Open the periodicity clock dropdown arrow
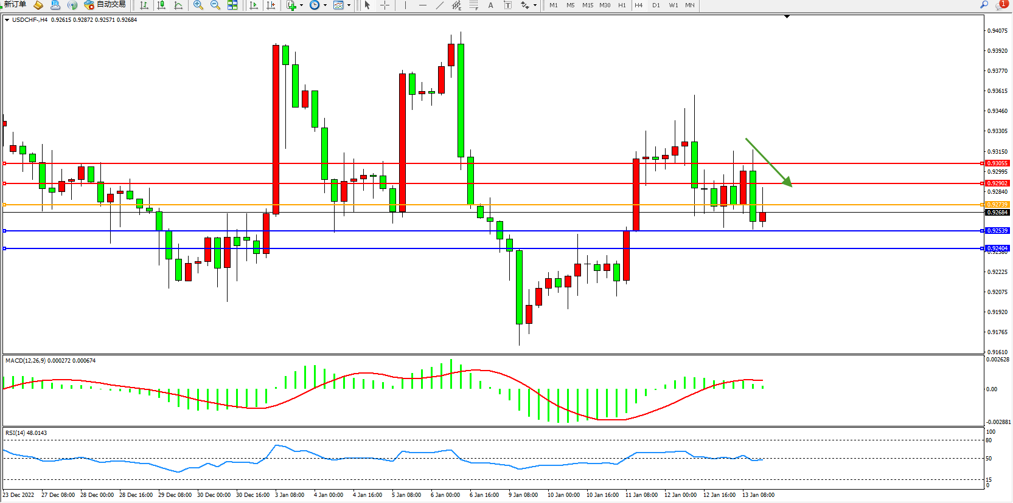 pos(325,5)
